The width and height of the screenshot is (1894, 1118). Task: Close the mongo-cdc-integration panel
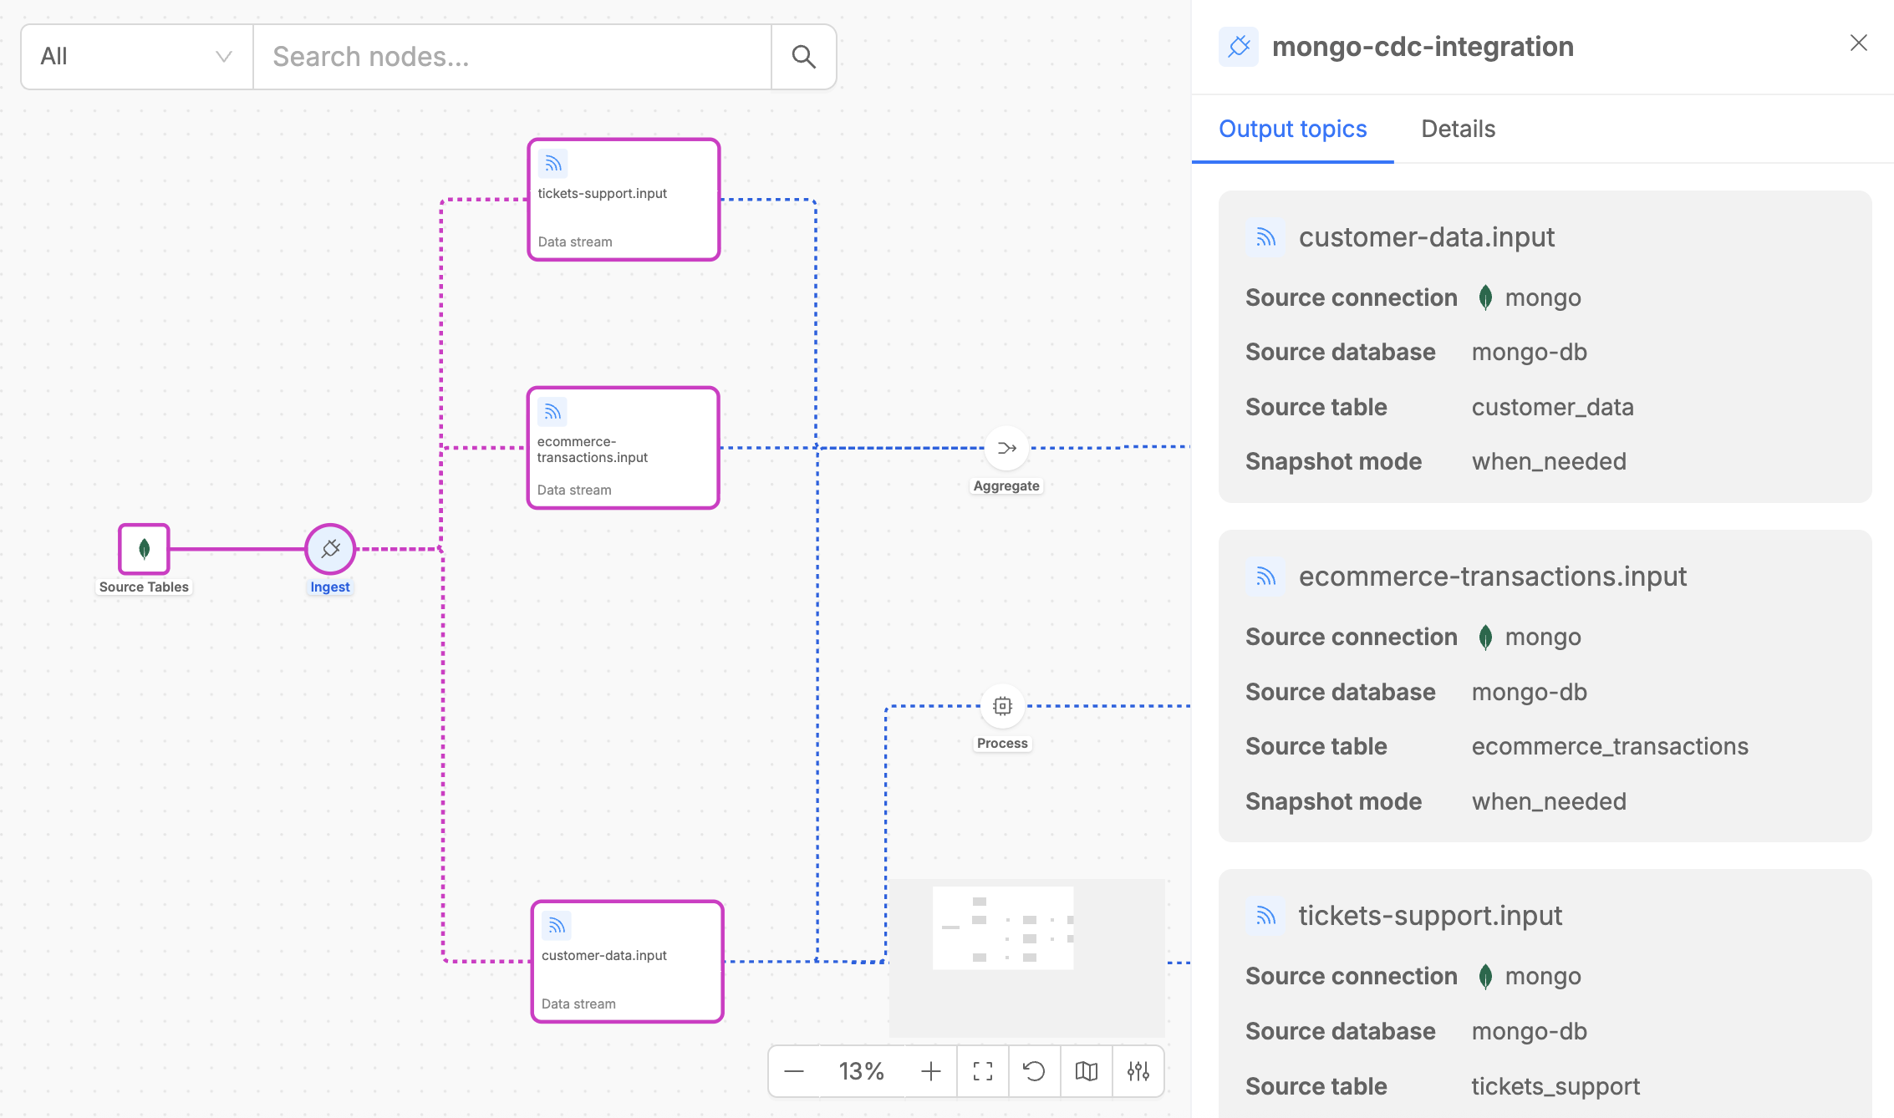[x=1858, y=43]
